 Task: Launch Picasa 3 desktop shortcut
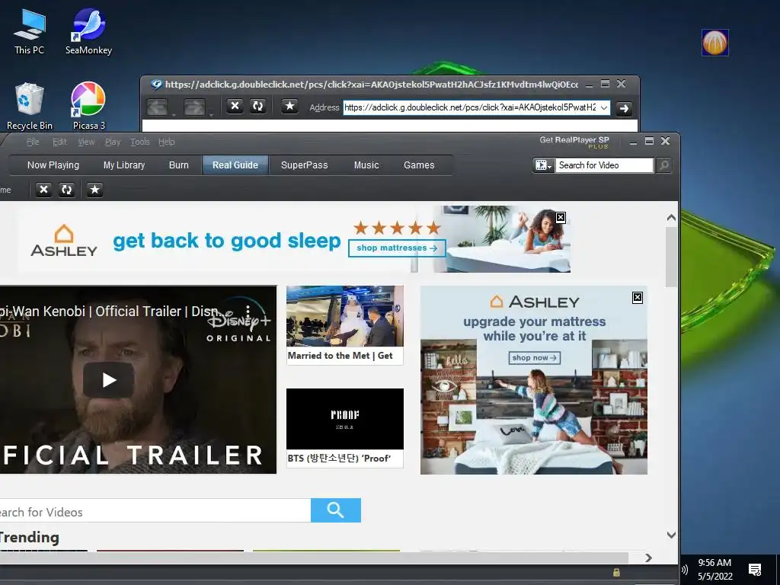88,105
